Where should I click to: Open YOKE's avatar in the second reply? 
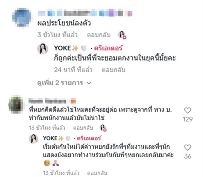pos(33,139)
